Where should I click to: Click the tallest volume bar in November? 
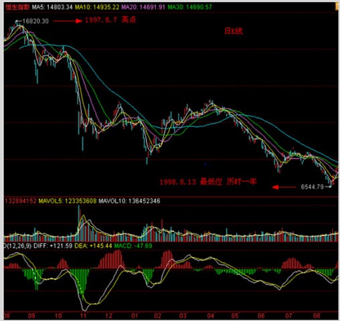(x=78, y=223)
